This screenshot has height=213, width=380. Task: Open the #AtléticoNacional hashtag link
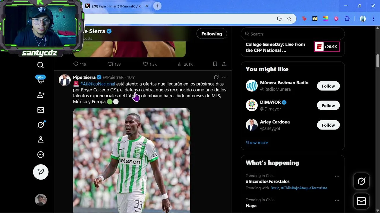point(97,84)
